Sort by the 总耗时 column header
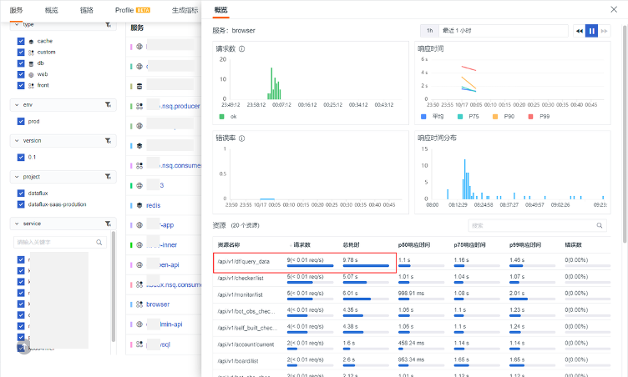This screenshot has width=628, height=377. (352, 245)
